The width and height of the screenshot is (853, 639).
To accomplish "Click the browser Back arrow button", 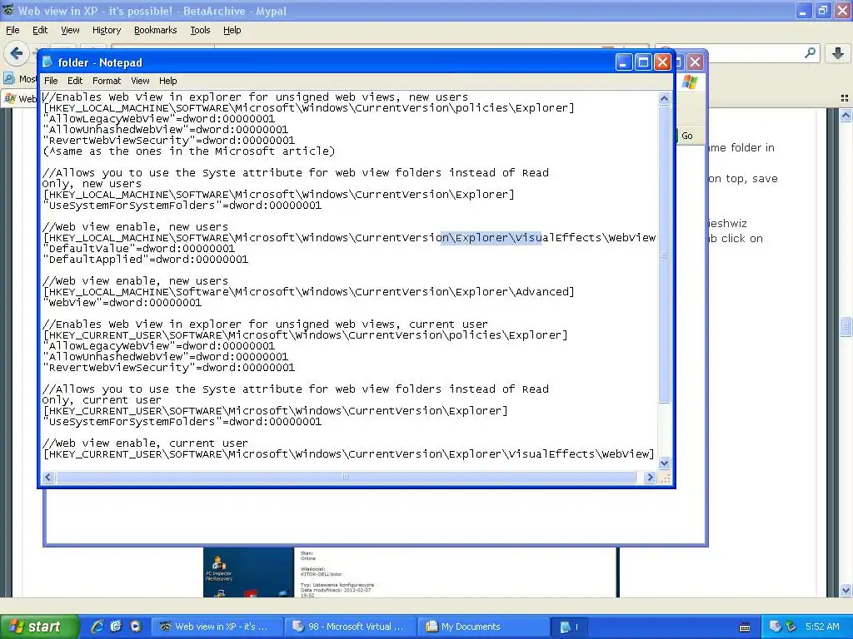I will tap(17, 53).
